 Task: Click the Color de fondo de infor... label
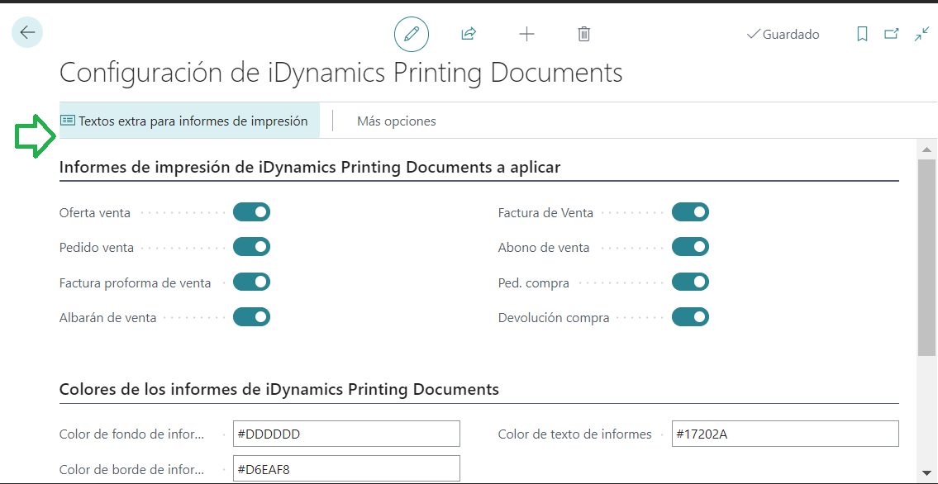coord(131,434)
